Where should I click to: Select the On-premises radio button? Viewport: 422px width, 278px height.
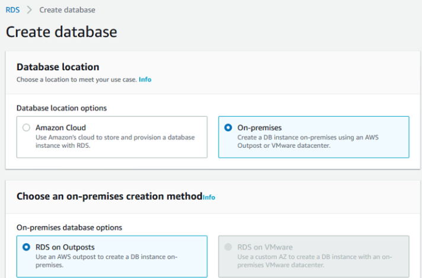228,127
